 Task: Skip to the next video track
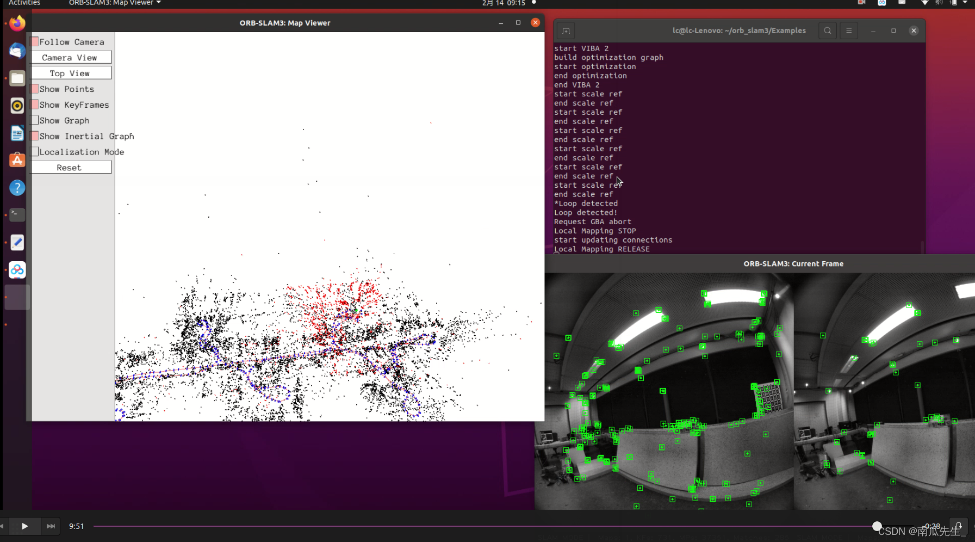[x=51, y=526]
